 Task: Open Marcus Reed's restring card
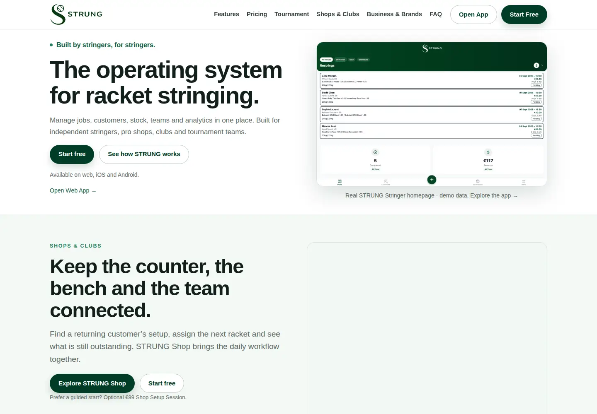click(432, 131)
